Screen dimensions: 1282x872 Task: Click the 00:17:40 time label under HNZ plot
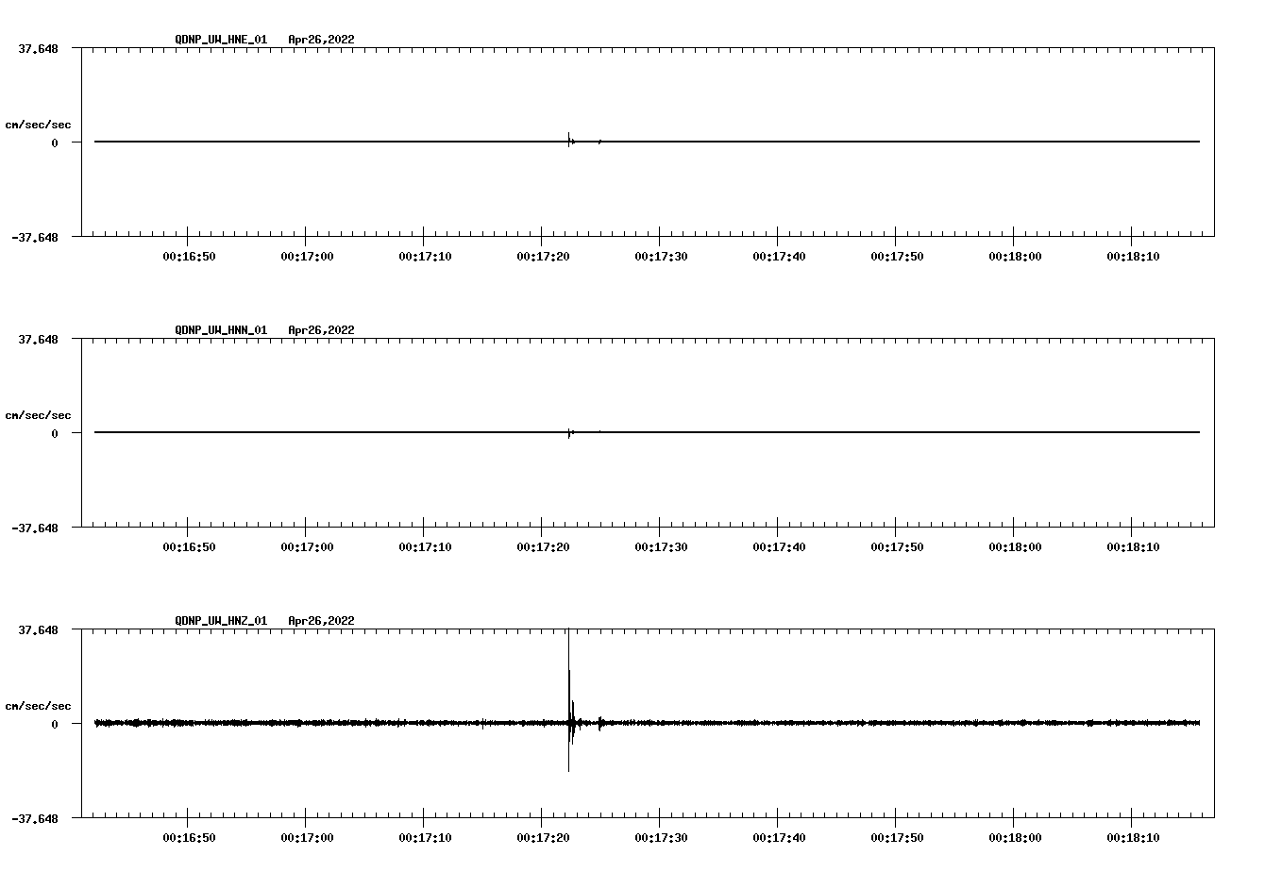(x=779, y=838)
